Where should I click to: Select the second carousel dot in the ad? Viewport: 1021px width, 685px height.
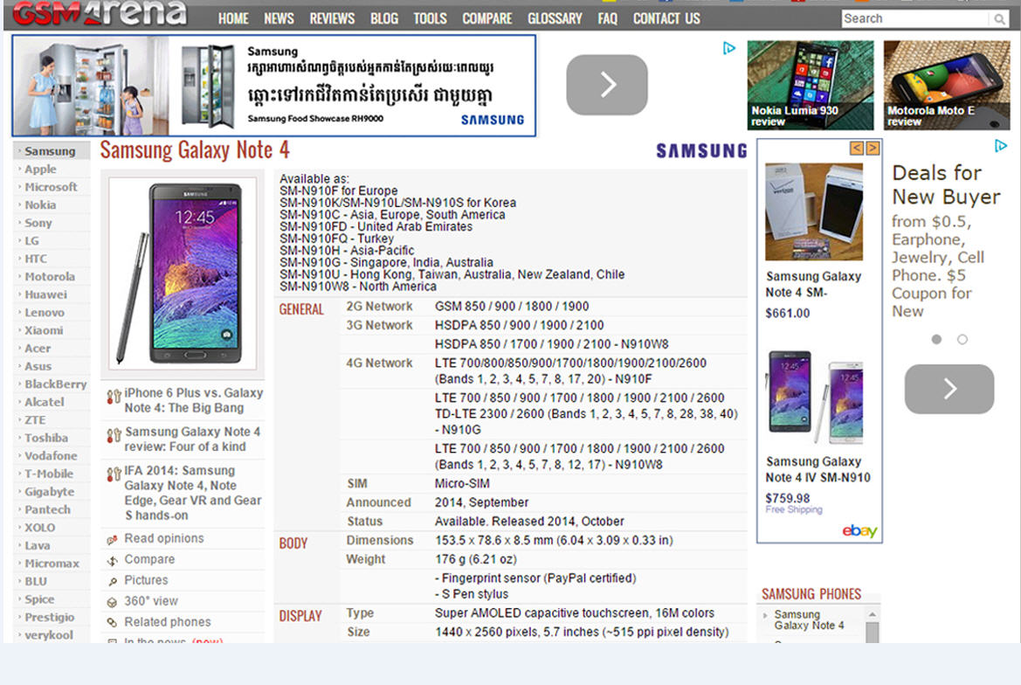[x=962, y=339]
